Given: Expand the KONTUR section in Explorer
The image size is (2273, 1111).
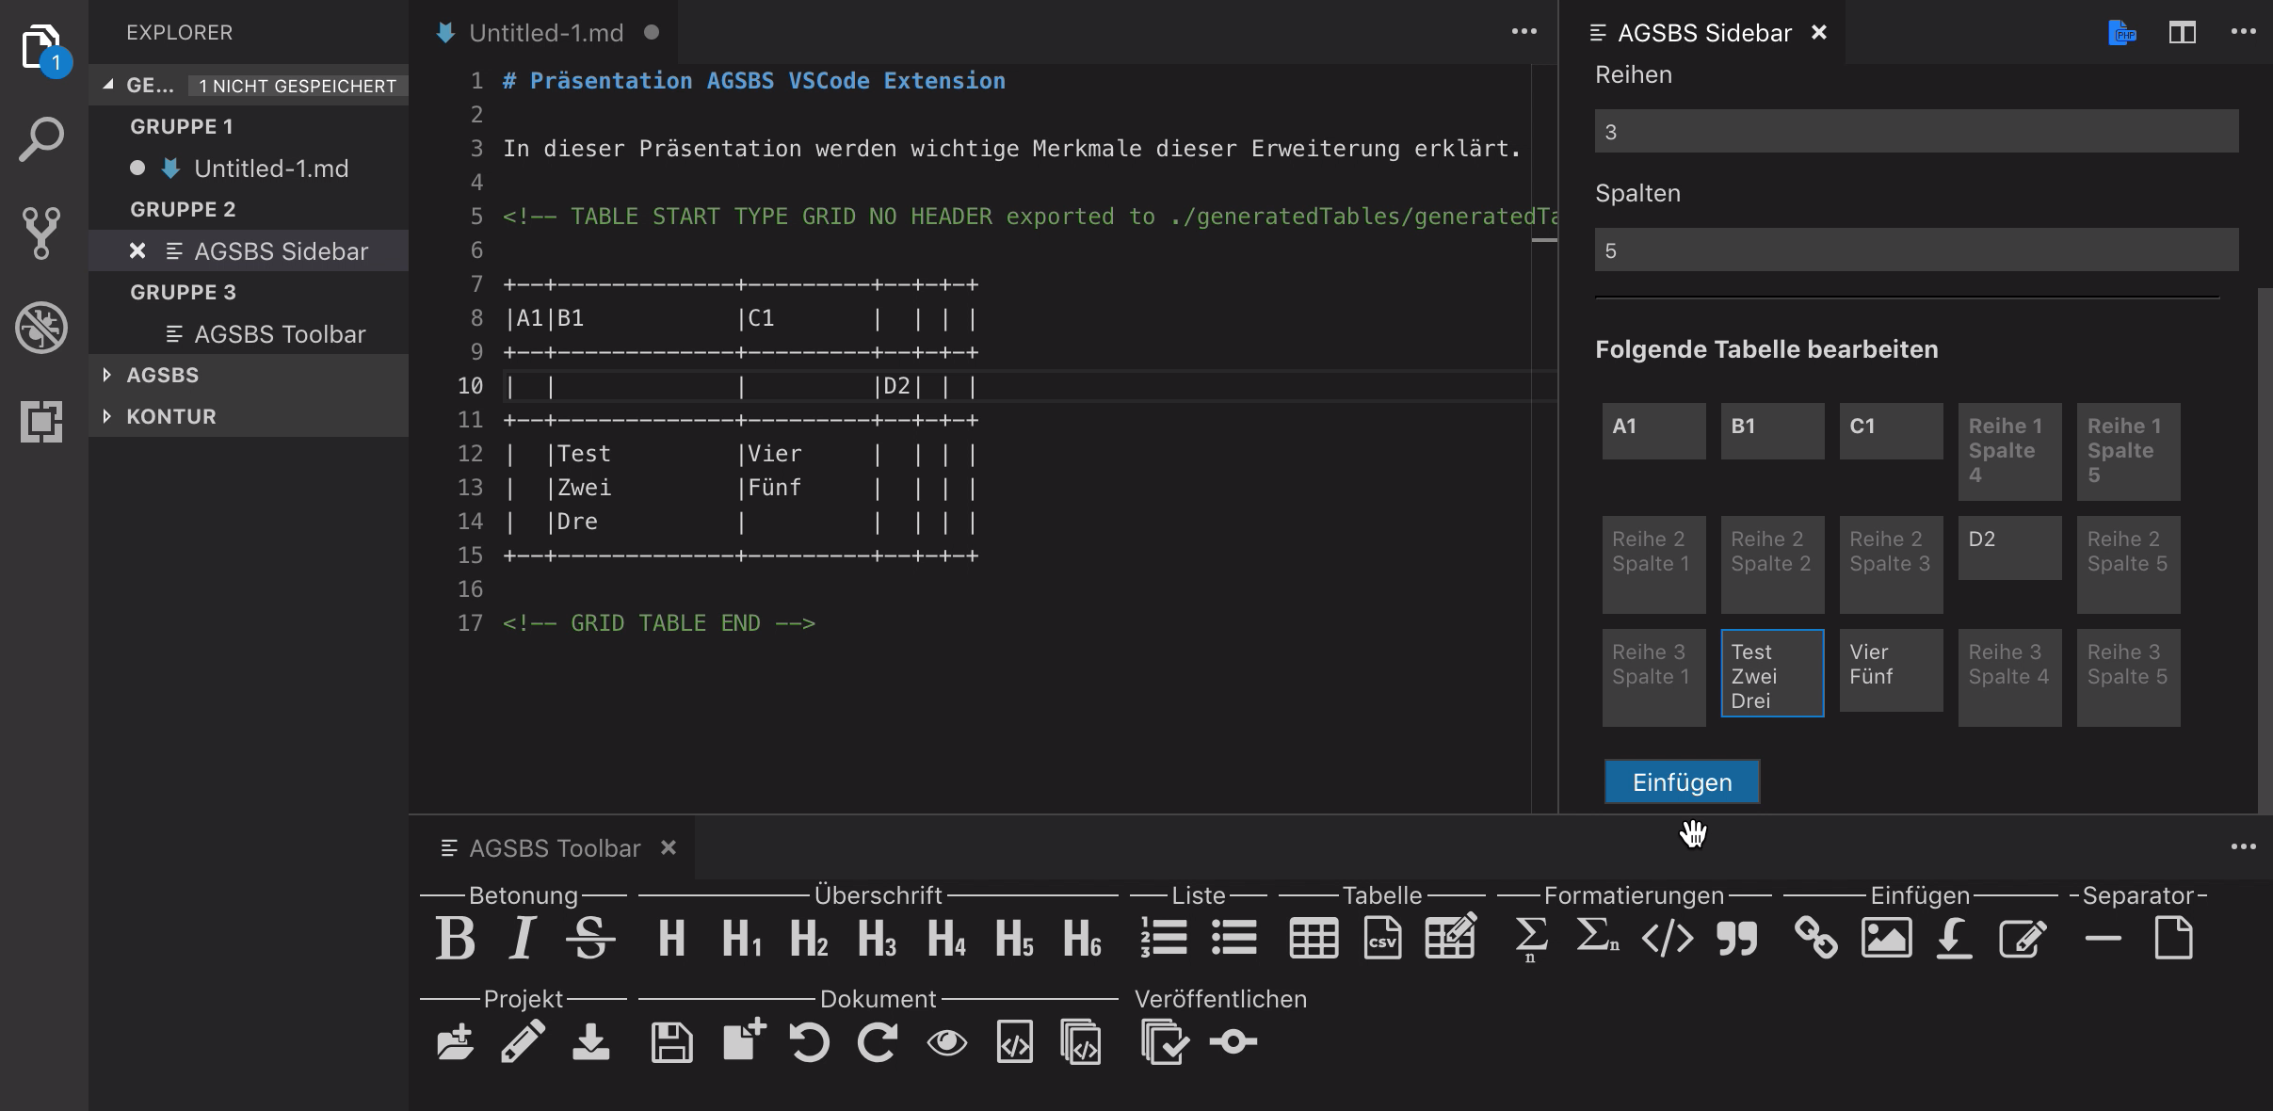Looking at the screenshot, I should 169,416.
